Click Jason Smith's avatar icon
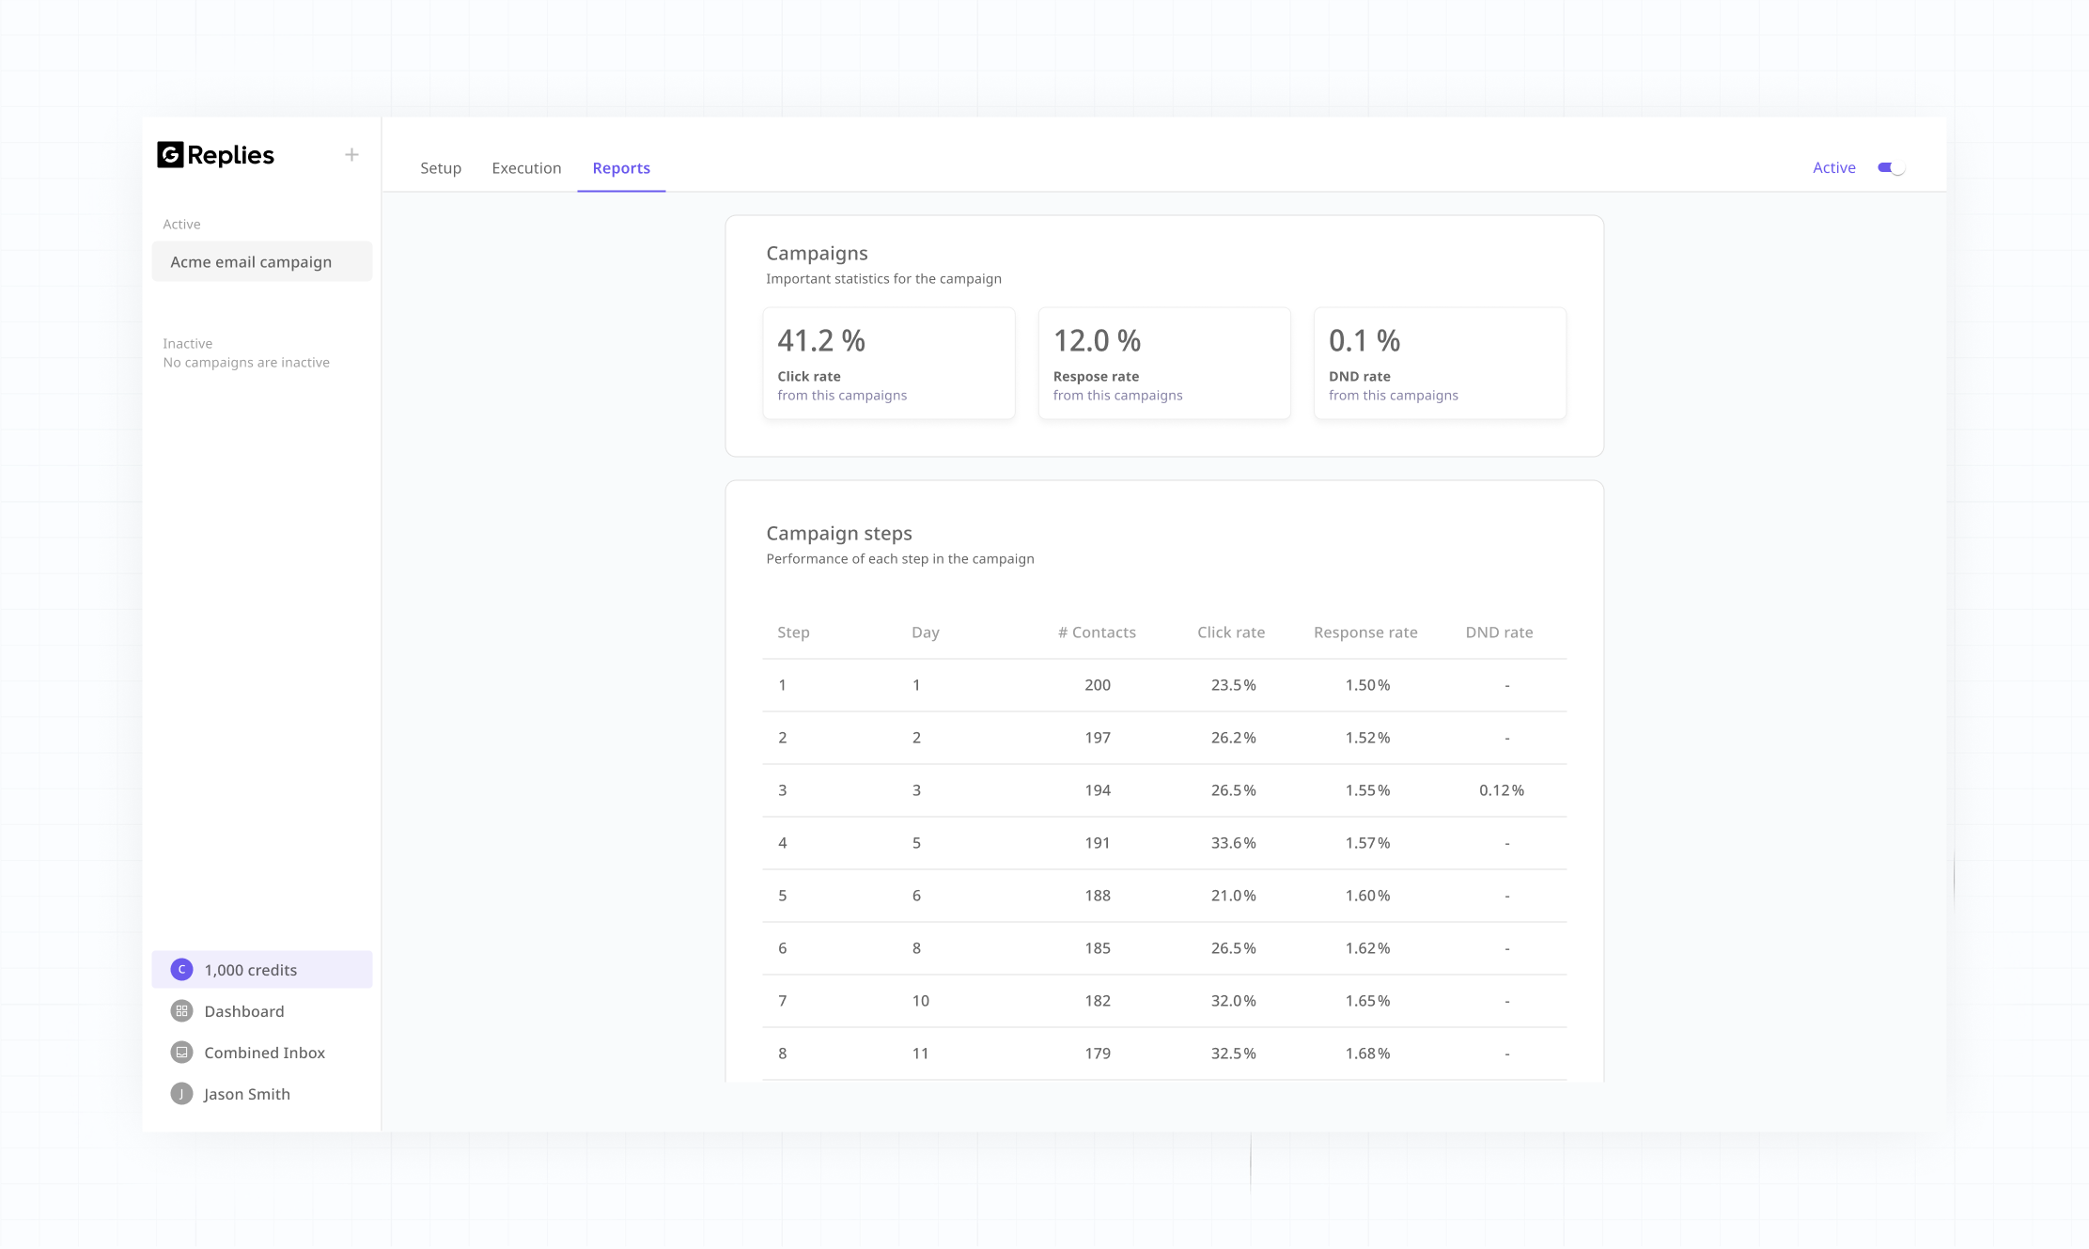This screenshot has width=2089, height=1249. pyautogui.click(x=181, y=1094)
